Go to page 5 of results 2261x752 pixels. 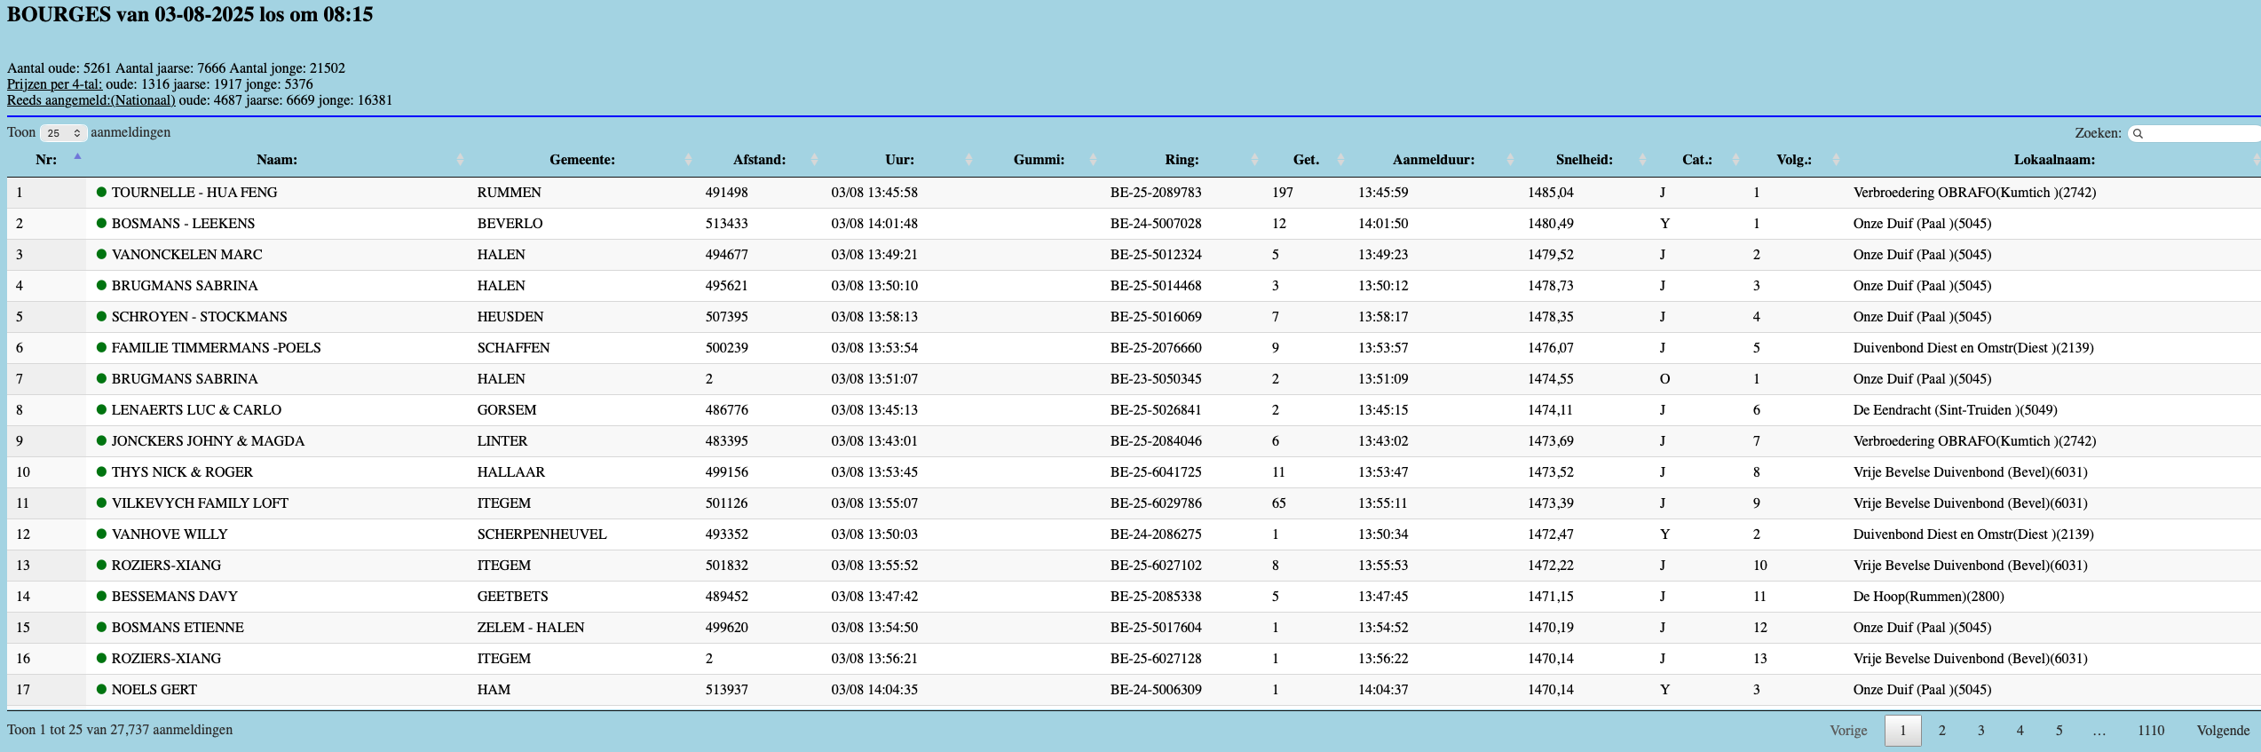2059,731
